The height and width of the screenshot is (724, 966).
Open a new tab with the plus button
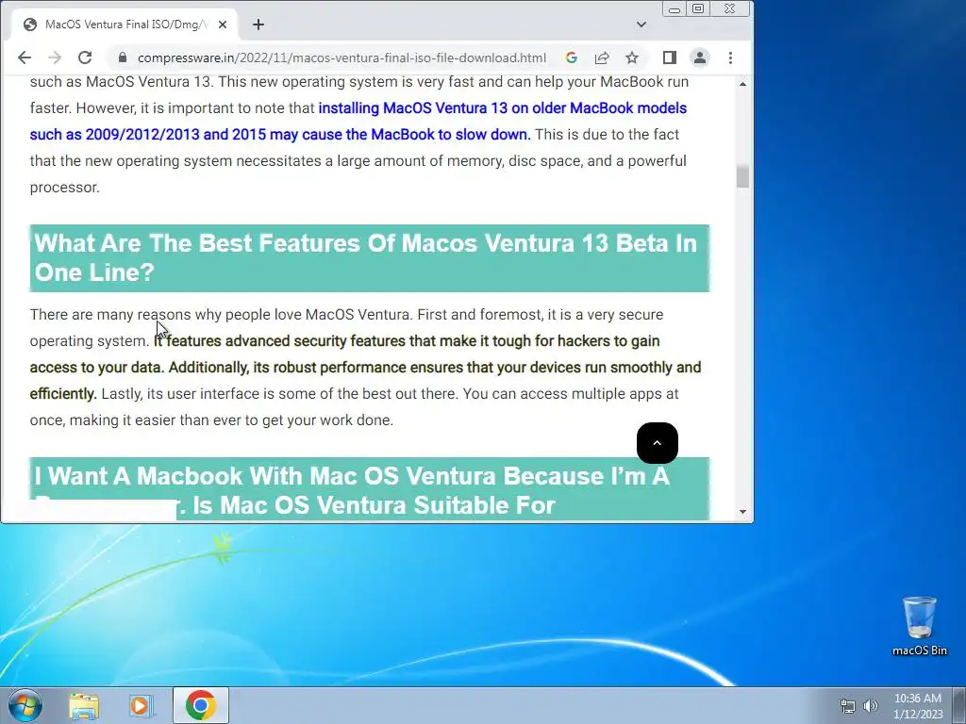(x=258, y=25)
